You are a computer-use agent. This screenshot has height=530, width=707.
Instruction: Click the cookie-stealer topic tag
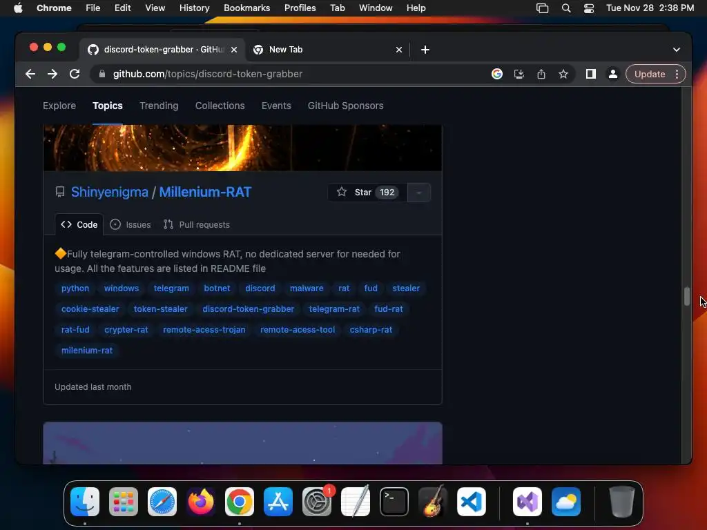click(x=90, y=309)
